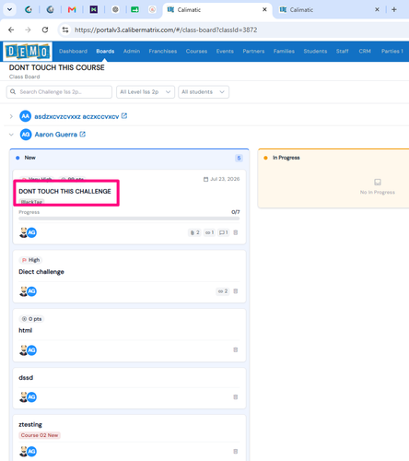Image resolution: width=409 pixels, height=461 pixels.
Task: Click the instructor avatar on Diect challenge card
Action: 23,291
